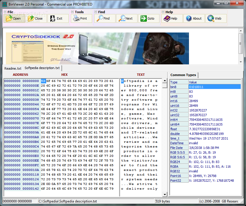Click the text line 'rograms for Wi'
This screenshot has width=246, height=206.
[x=139, y=104]
